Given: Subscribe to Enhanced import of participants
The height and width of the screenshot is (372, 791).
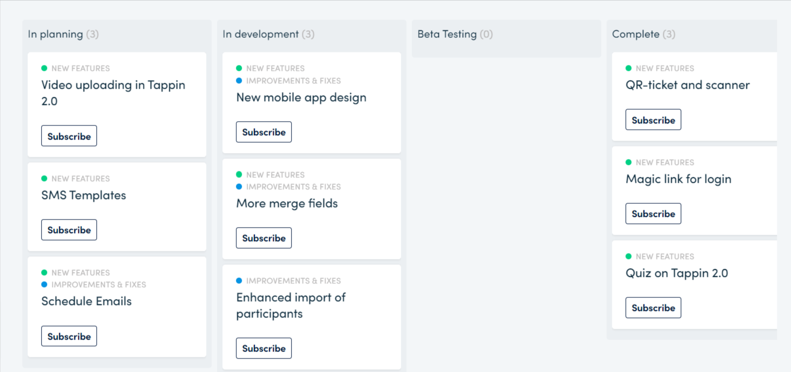Looking at the screenshot, I should [263, 348].
